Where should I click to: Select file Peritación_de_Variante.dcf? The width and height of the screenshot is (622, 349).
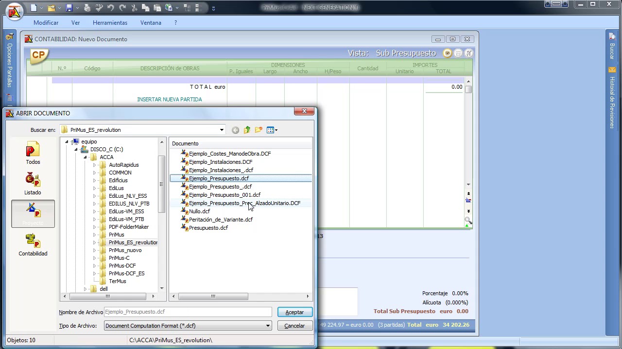(221, 220)
